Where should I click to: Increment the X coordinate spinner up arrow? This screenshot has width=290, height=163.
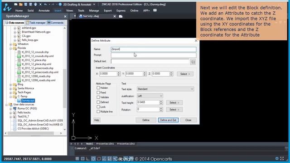(x=119, y=72)
